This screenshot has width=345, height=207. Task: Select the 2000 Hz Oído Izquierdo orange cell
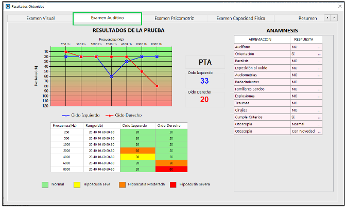137,150
